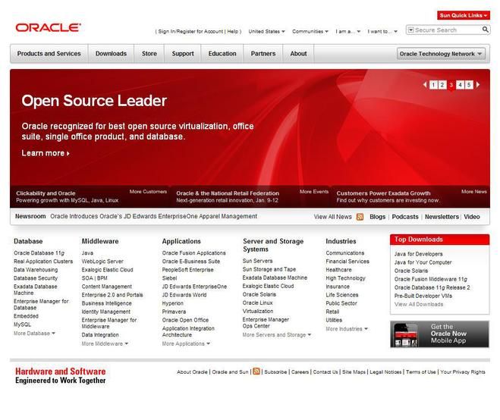Open Oracle & the National Retail Federation
This screenshot has height=420, width=500.
click(x=228, y=193)
